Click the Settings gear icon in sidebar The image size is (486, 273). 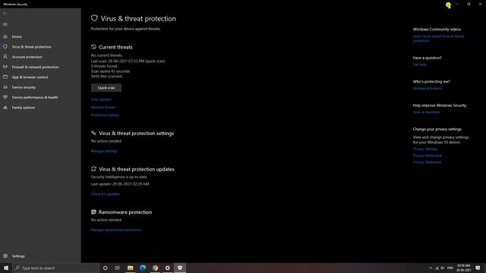click(5, 256)
